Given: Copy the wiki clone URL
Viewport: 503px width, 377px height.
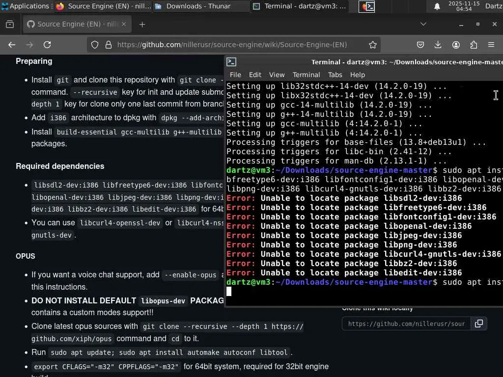Looking at the screenshot, I should 478,323.
